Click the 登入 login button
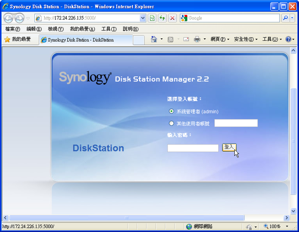Screen dimensions: 299x232 tap(229, 147)
